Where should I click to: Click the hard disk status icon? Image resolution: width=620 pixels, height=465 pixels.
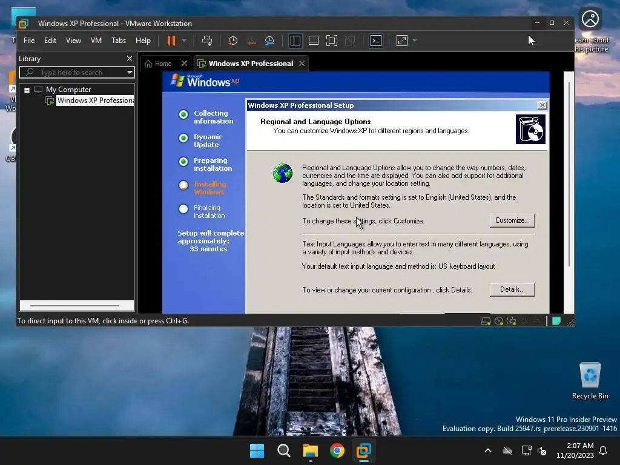(x=486, y=321)
